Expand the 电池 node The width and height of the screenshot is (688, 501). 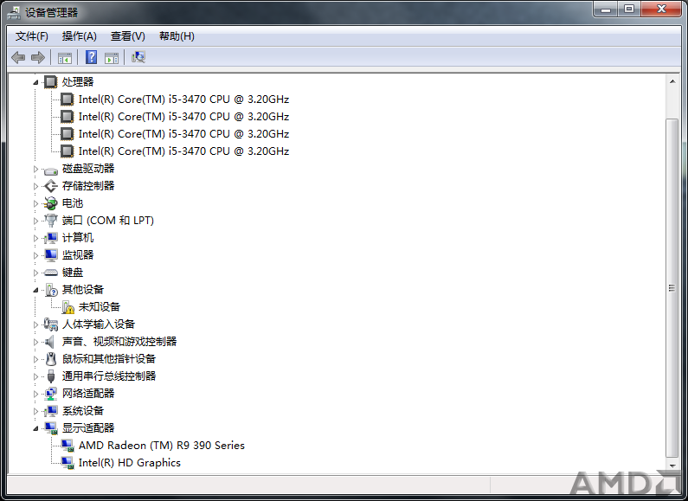coord(35,203)
